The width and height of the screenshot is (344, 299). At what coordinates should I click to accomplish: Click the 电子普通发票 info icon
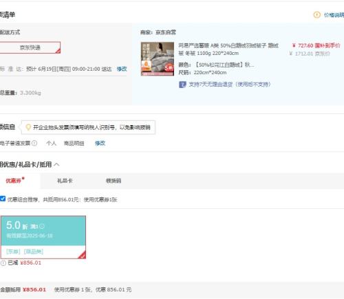(x=34, y=143)
